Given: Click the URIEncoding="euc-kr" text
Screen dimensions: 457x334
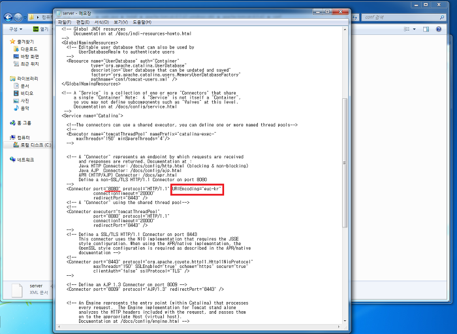Looking at the screenshot, I should 197,189.
